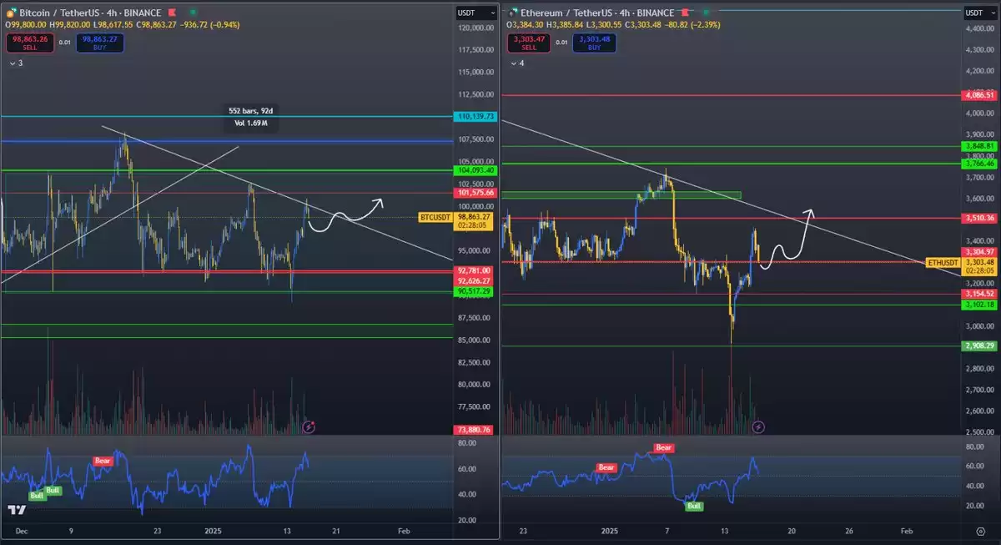Screen dimensions: 1001x545
Task: Click the 552 bars, 92d measurement tooltip
Action: pyautogui.click(x=250, y=118)
